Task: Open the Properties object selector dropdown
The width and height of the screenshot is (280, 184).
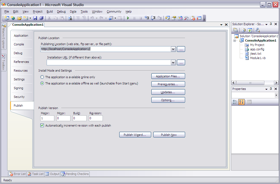Action: click(x=276, y=95)
